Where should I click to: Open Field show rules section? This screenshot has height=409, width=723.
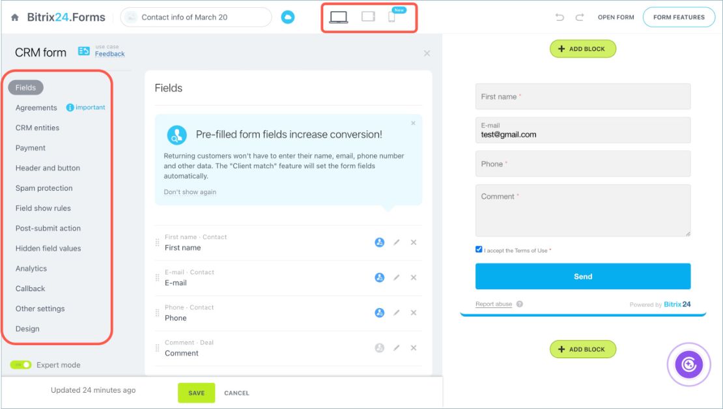point(44,208)
